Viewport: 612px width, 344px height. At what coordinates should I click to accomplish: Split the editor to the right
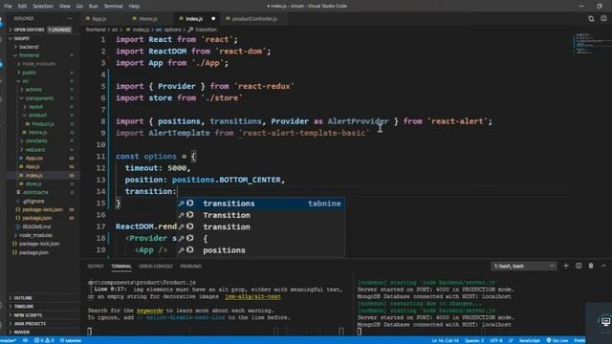click(603, 19)
